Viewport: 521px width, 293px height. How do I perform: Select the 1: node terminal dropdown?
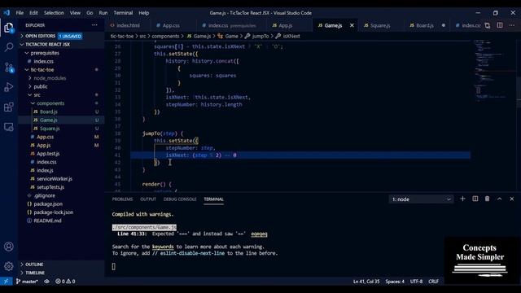(x=421, y=199)
